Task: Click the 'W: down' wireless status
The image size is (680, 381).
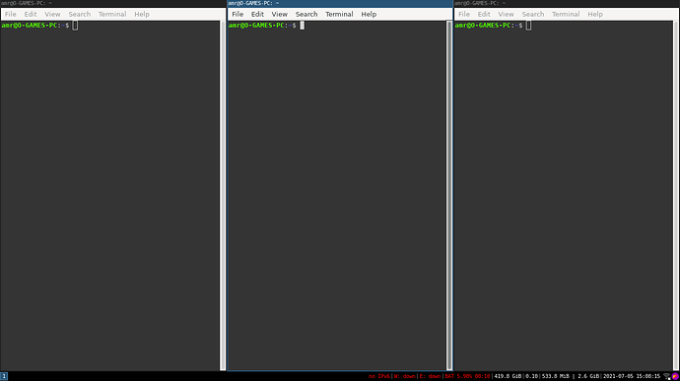Action: 405,376
